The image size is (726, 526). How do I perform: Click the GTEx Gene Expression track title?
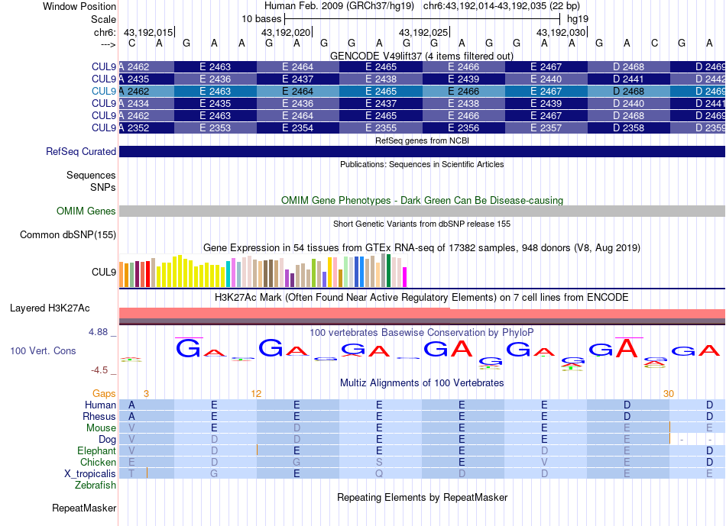pyautogui.click(x=422, y=247)
